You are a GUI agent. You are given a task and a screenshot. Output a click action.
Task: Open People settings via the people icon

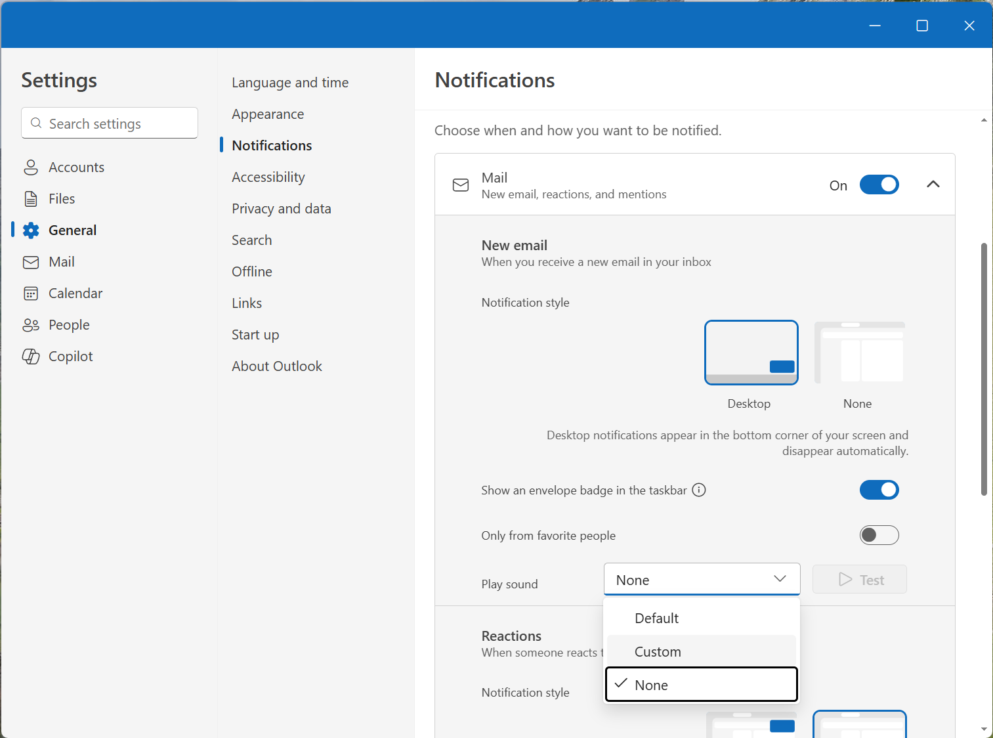[31, 324]
